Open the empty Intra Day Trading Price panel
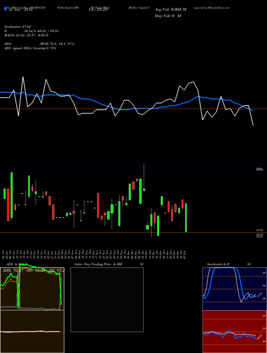 click(x=107, y=300)
